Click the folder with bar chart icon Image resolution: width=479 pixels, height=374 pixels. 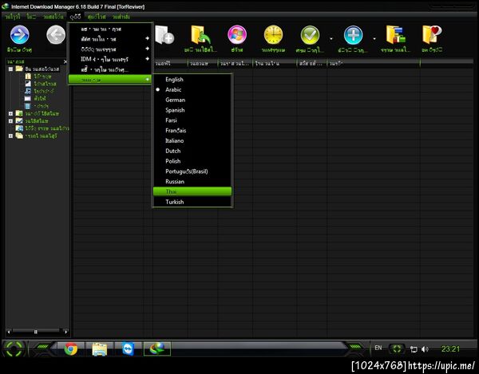pyautogui.click(x=396, y=35)
